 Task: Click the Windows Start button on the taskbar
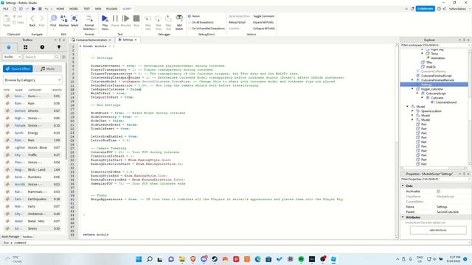click(x=139, y=259)
